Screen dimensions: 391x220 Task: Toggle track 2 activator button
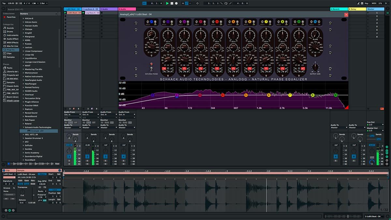tap(87, 157)
